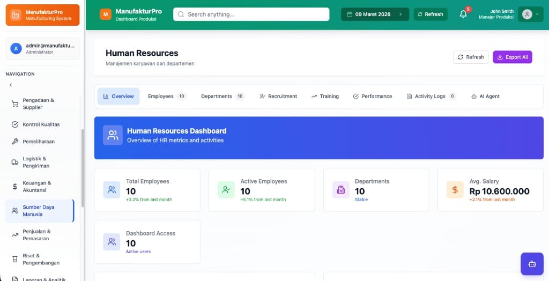Open Kontrol Kualitas in the sidebar
This screenshot has height=281, width=549.
tap(41, 124)
